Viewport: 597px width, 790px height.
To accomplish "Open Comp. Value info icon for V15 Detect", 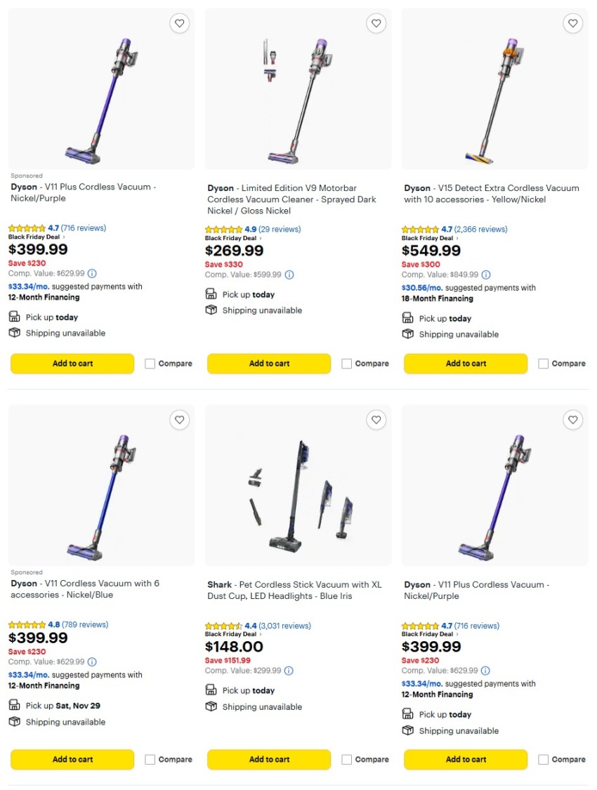I will coord(485,274).
